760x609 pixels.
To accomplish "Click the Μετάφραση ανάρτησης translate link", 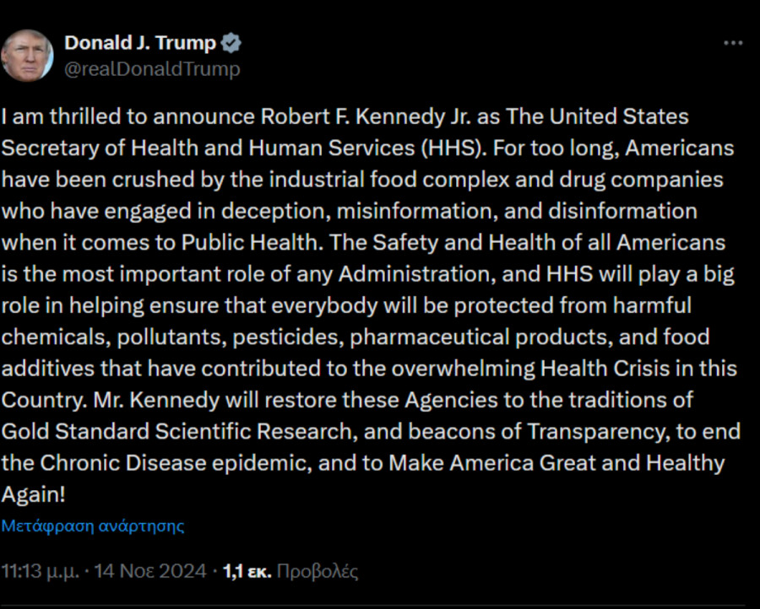I will [93, 525].
